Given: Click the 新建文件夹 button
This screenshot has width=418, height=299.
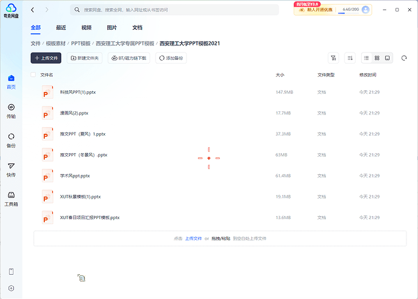Looking at the screenshot, I should tap(84, 58).
